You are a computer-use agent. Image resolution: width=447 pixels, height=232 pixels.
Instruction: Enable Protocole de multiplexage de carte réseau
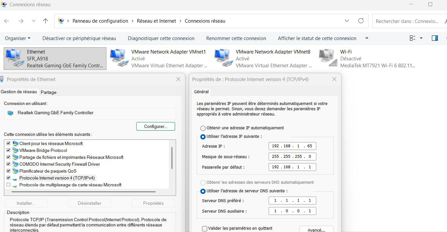coord(9,185)
